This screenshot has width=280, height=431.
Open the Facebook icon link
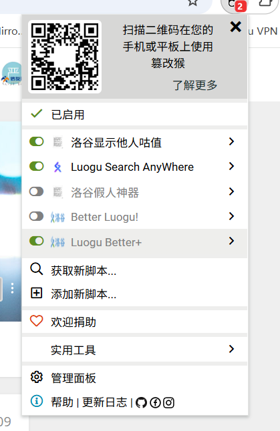click(x=155, y=403)
